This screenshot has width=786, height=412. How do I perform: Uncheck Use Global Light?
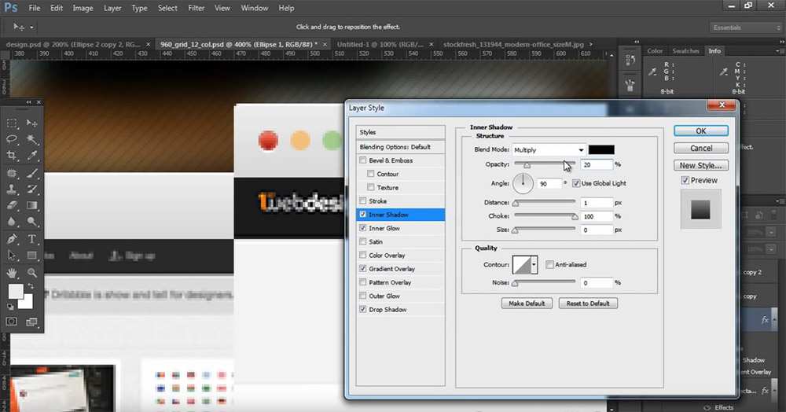pos(576,183)
